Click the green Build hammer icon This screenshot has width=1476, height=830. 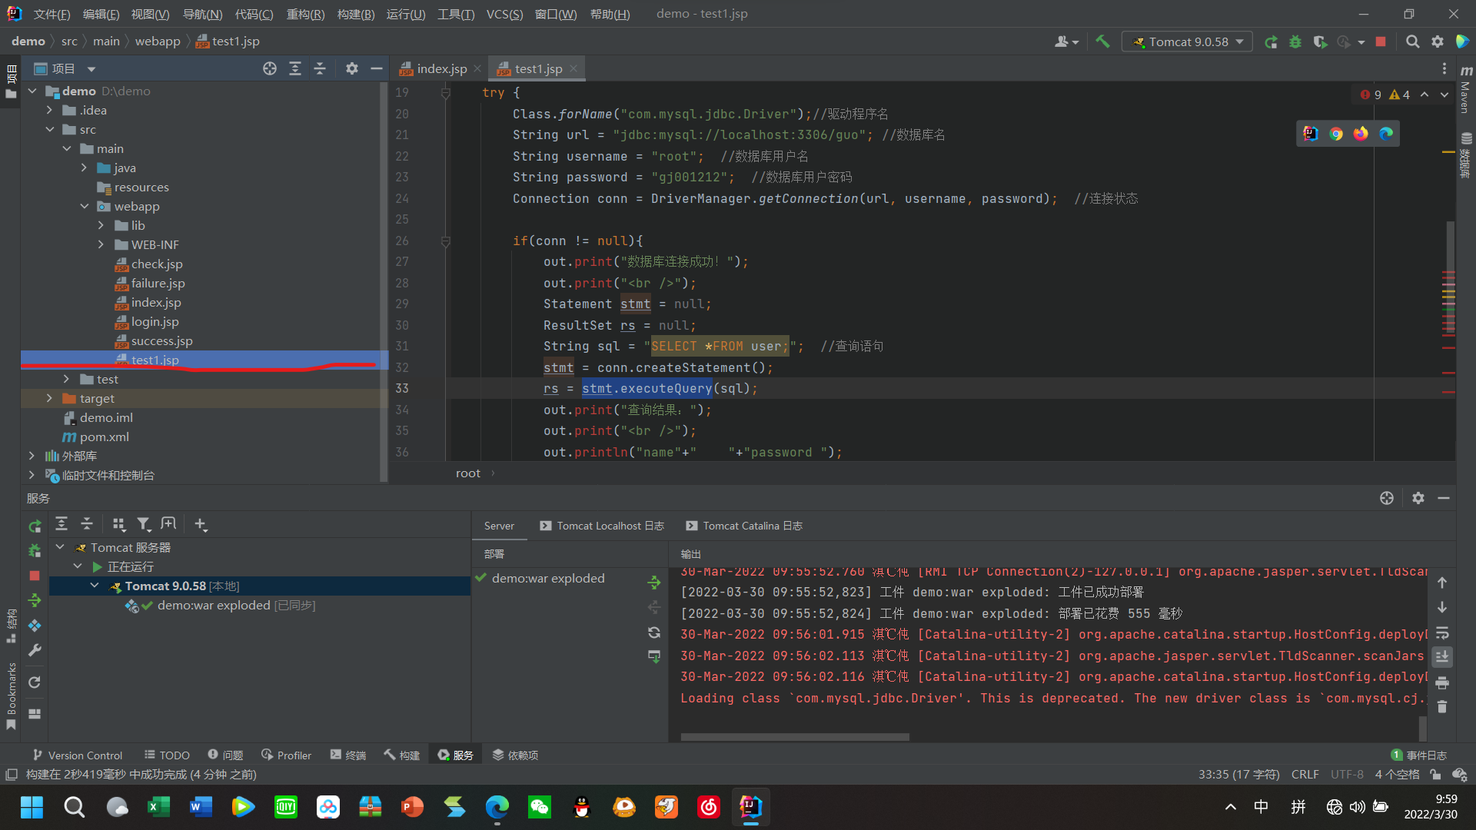pyautogui.click(x=1102, y=41)
